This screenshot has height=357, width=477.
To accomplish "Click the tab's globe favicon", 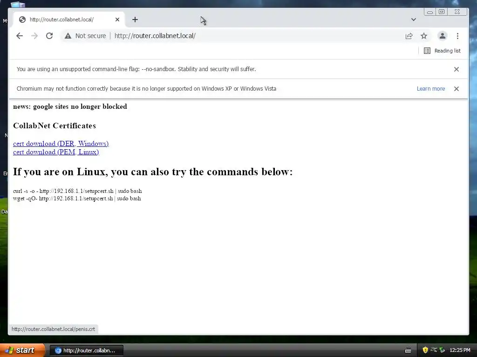I will (22, 20).
